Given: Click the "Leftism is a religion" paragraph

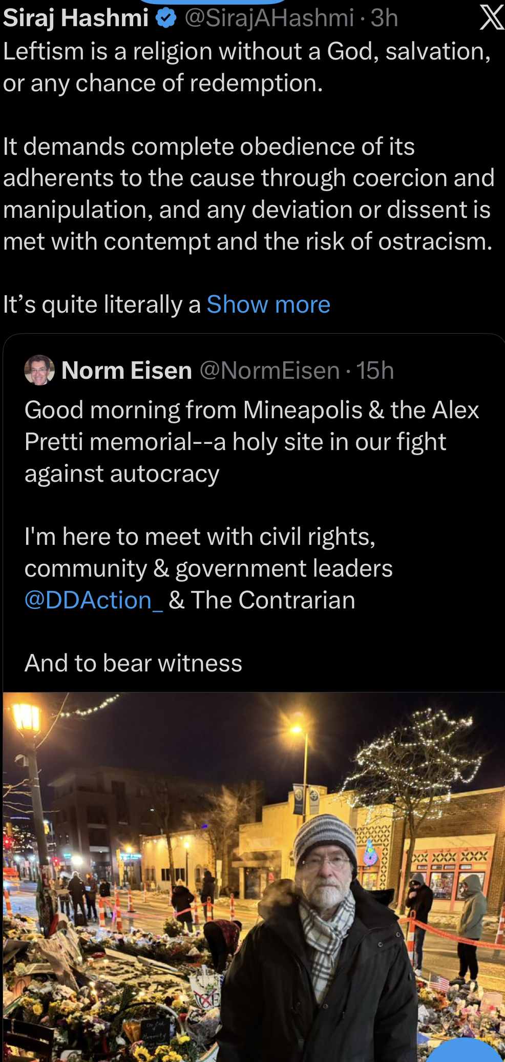Looking at the screenshot, I should pyautogui.click(x=246, y=67).
